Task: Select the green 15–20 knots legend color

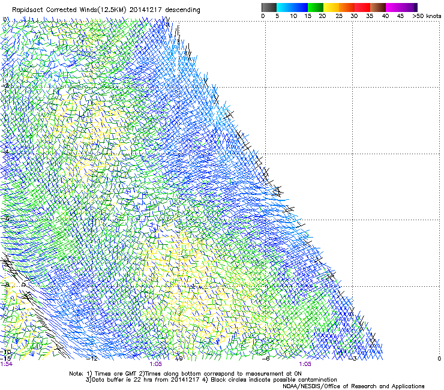Action: tap(316, 7)
